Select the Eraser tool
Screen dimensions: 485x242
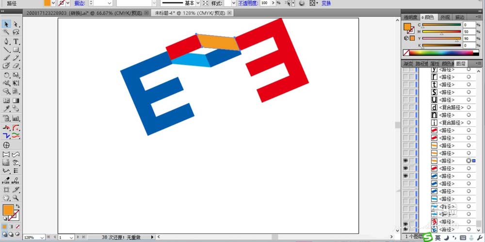coord(16,65)
